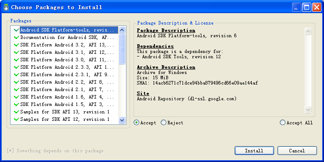
Task: Click checkmark next to SDK Platform Android 3.2
Action: (x=17, y=45)
